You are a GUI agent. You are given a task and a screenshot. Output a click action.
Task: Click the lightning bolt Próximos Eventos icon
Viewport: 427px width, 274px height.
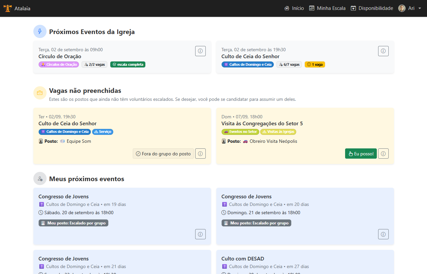(40, 32)
